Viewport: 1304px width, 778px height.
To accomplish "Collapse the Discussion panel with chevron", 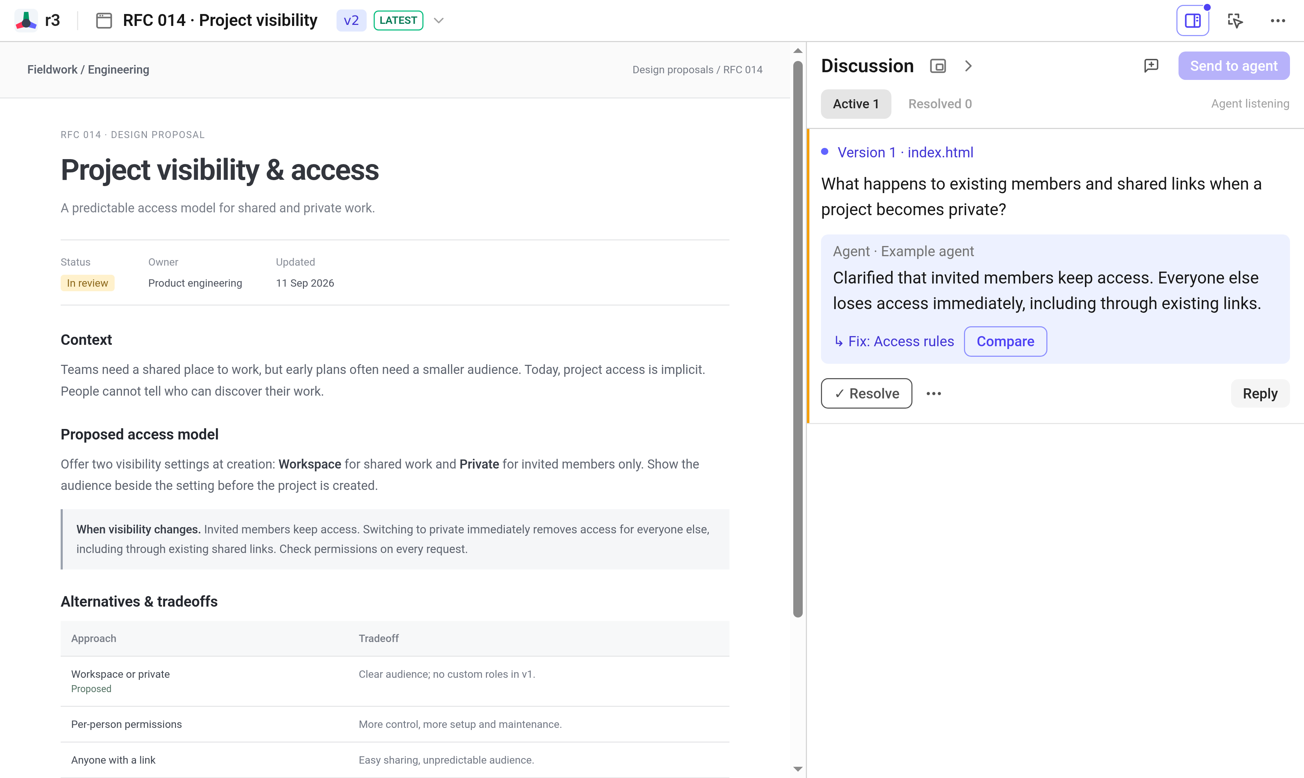I will 968,66.
